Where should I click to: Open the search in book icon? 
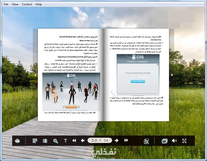[x=146, y=141]
